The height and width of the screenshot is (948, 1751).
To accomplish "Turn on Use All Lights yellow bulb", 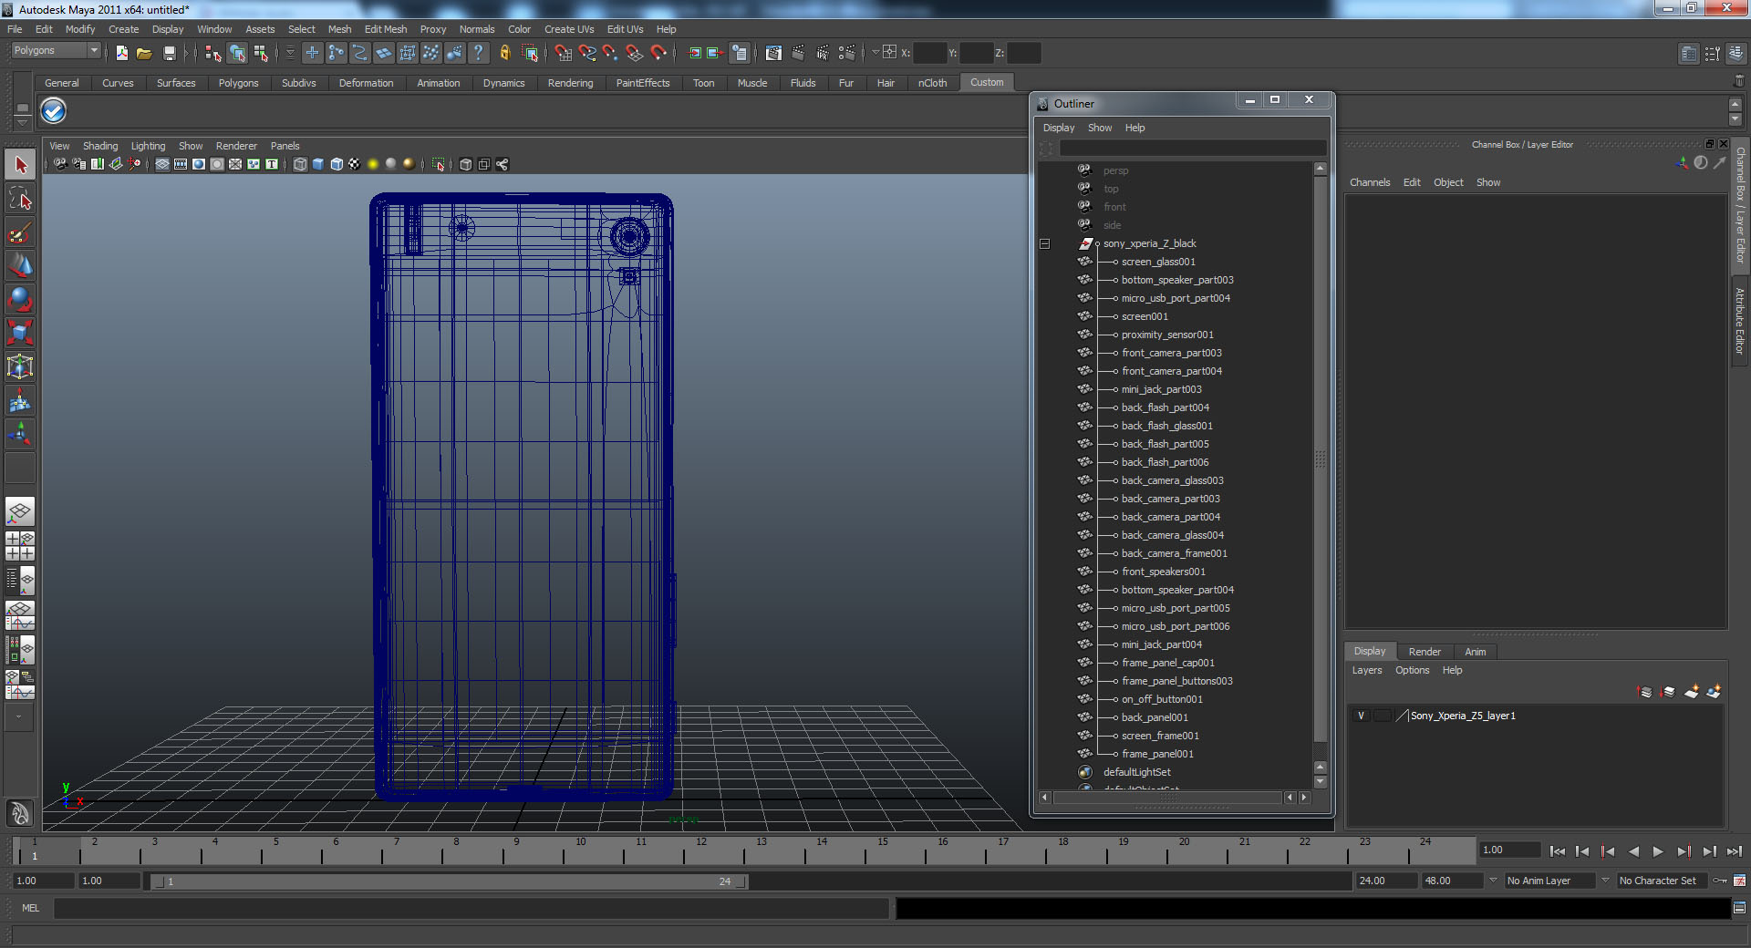I will click(373, 164).
